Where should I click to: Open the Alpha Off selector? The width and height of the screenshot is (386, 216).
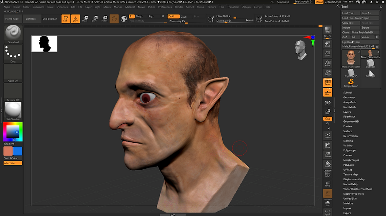click(x=13, y=73)
